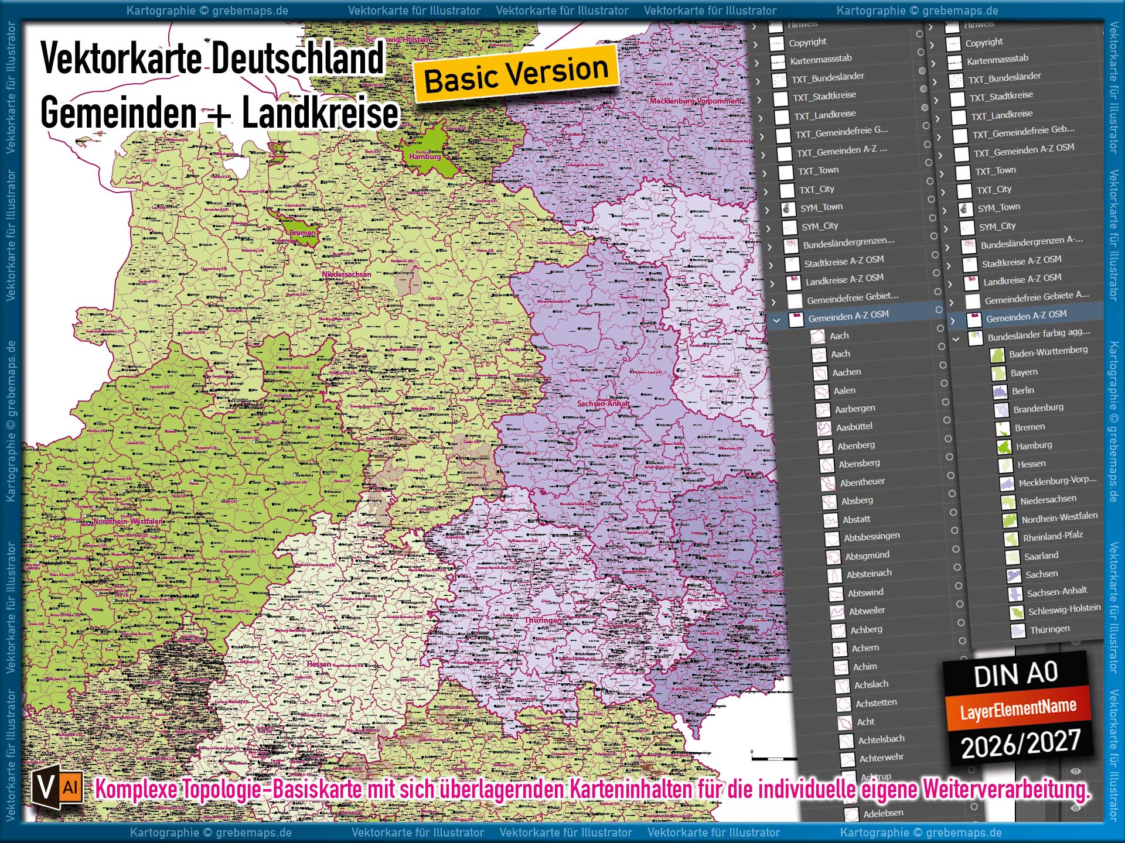Click the Basic Version badge
The width and height of the screenshot is (1125, 843).
516,74
